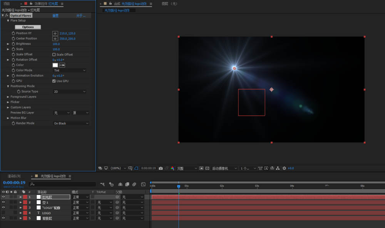Click the fx icon next to Optical Flares
385x228 pixels.
7,16
